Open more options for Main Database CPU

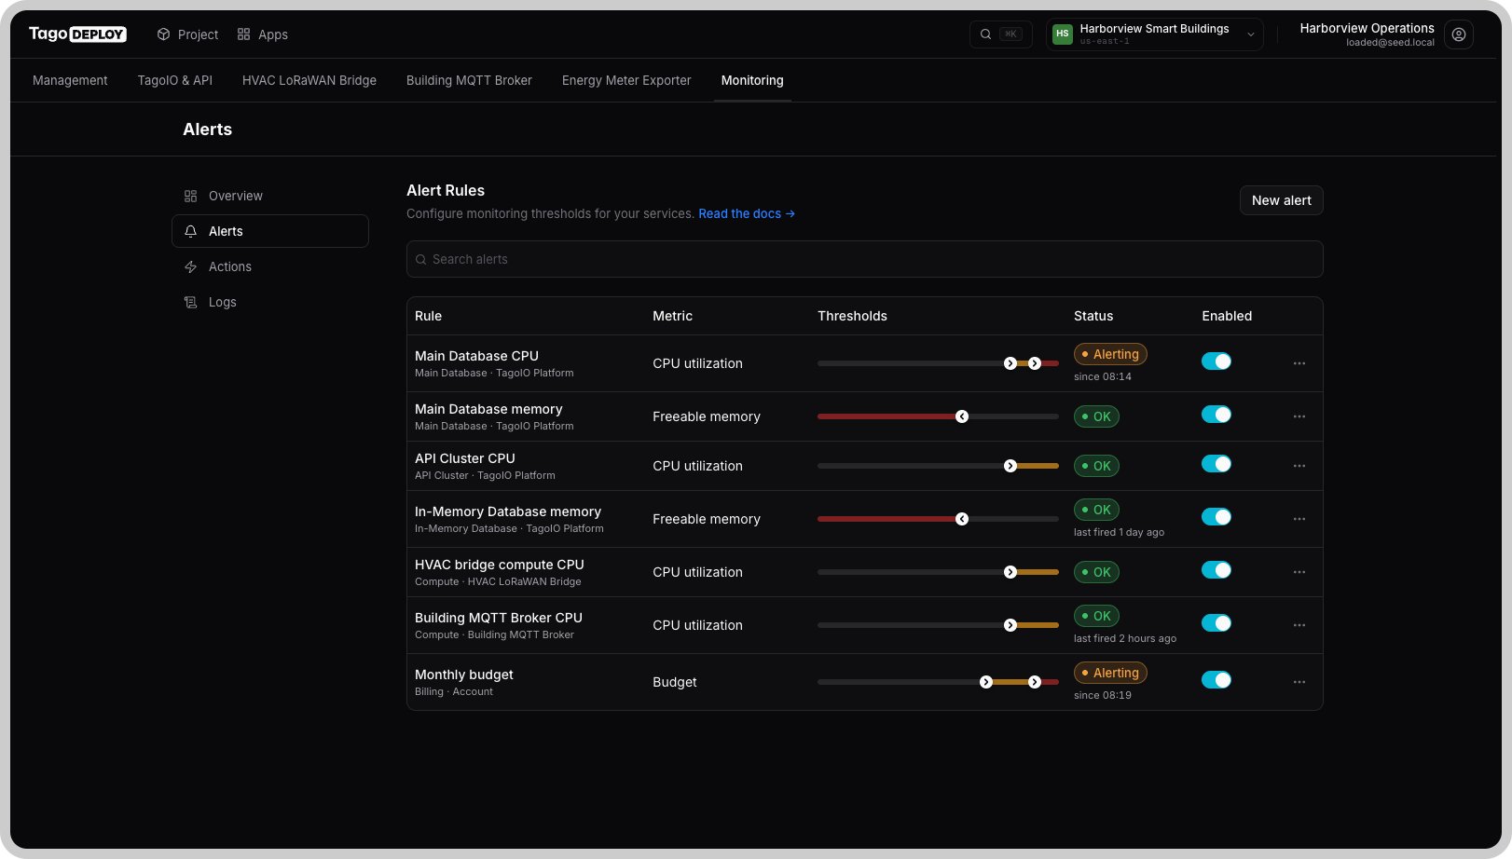pos(1299,363)
